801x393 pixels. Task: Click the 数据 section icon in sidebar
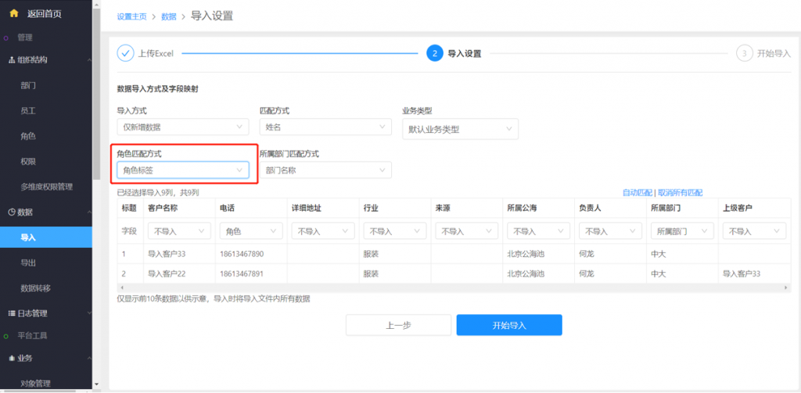[x=12, y=213]
